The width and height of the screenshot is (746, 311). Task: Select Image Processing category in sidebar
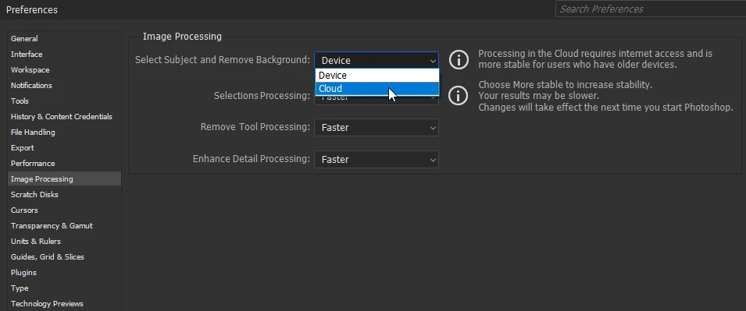[65, 179]
